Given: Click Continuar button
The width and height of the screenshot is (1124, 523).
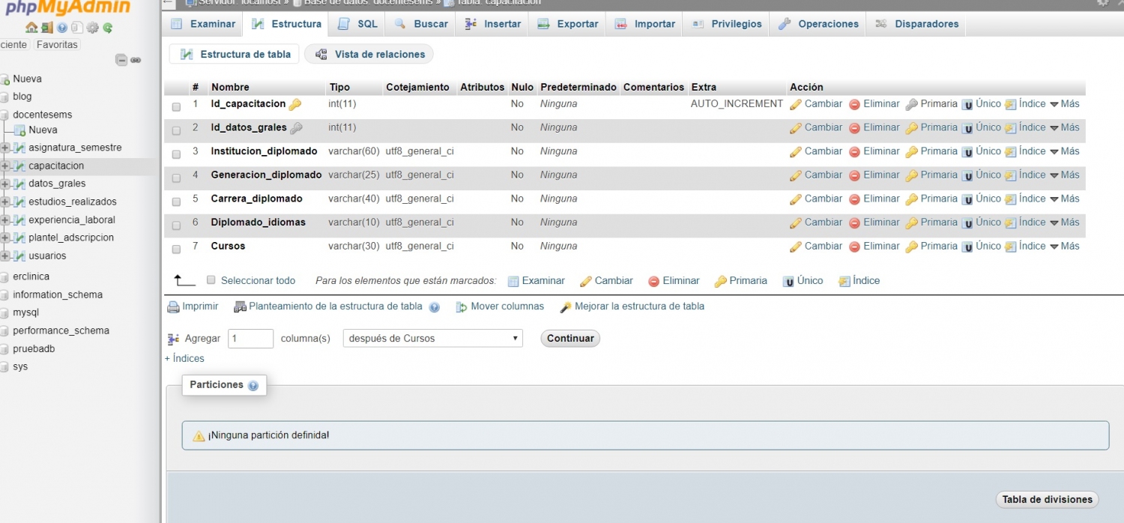Looking at the screenshot, I should click(x=570, y=339).
